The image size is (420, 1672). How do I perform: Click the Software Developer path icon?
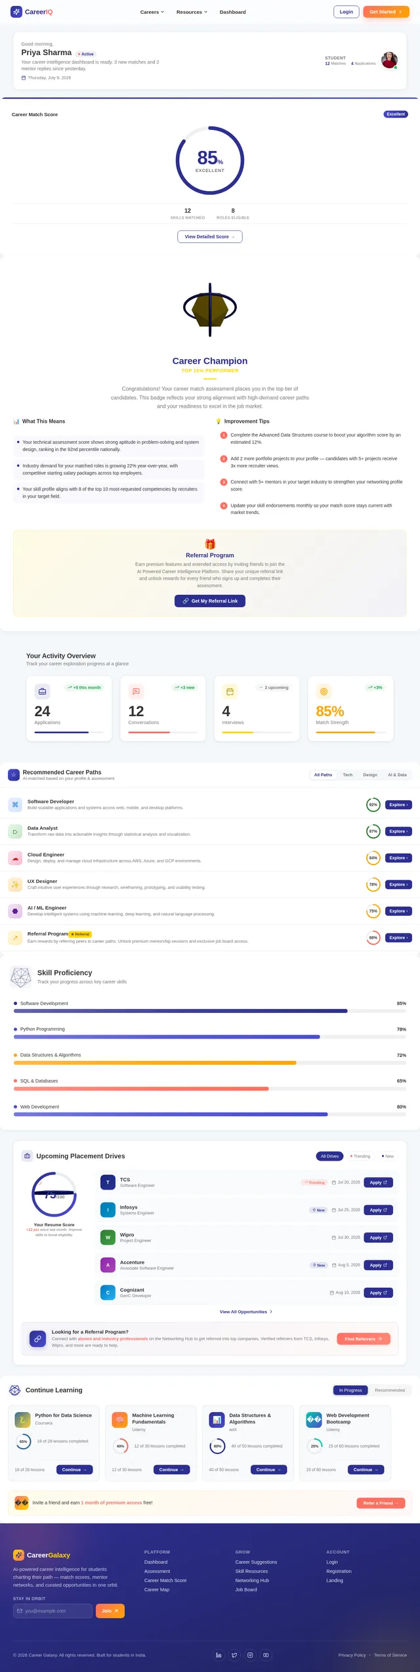(15, 805)
